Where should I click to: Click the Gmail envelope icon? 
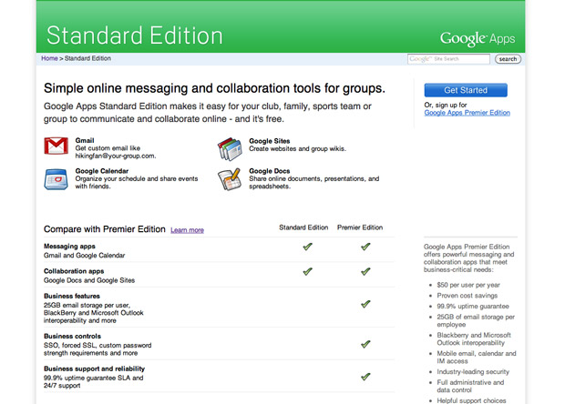[56, 147]
